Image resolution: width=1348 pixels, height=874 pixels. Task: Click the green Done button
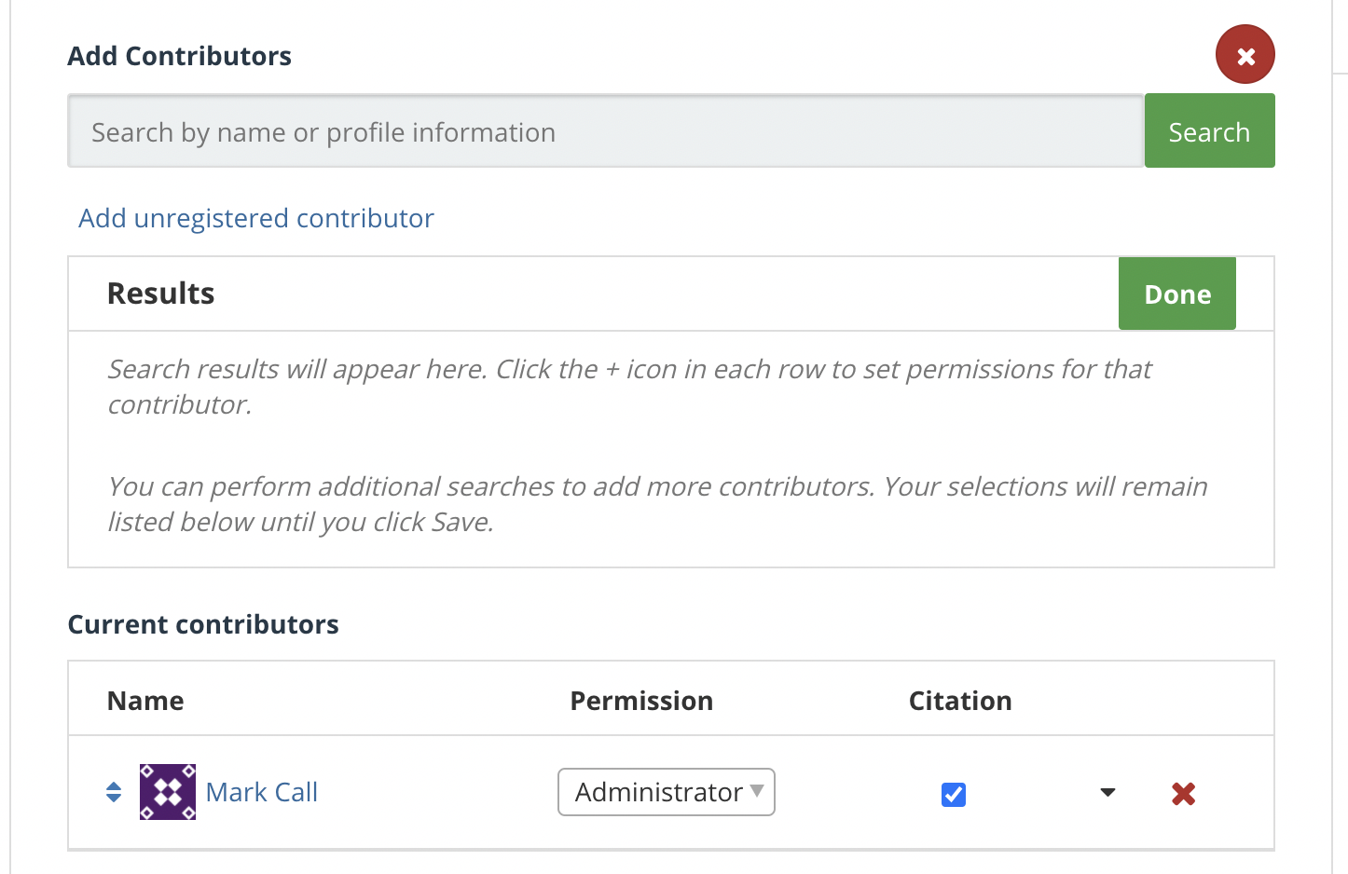pyautogui.click(x=1177, y=294)
